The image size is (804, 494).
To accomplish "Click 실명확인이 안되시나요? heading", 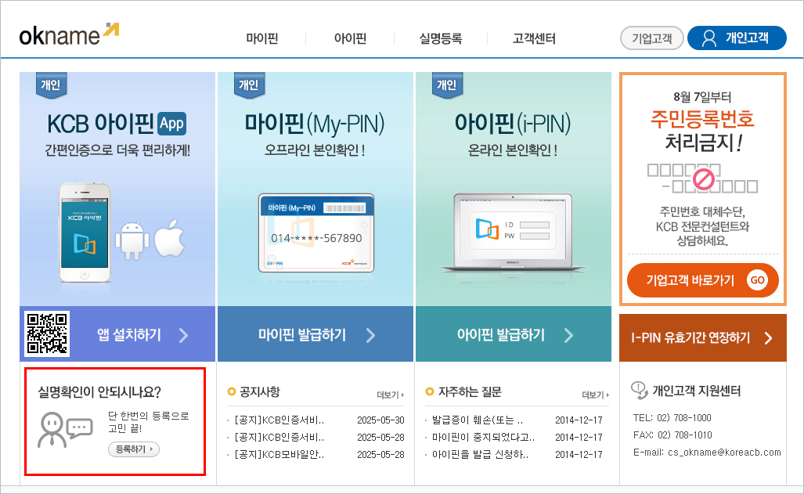I will pyautogui.click(x=99, y=392).
